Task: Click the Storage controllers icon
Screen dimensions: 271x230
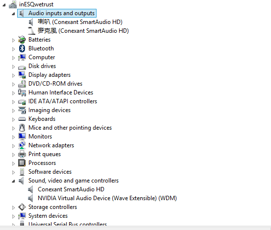Action: (x=22, y=207)
